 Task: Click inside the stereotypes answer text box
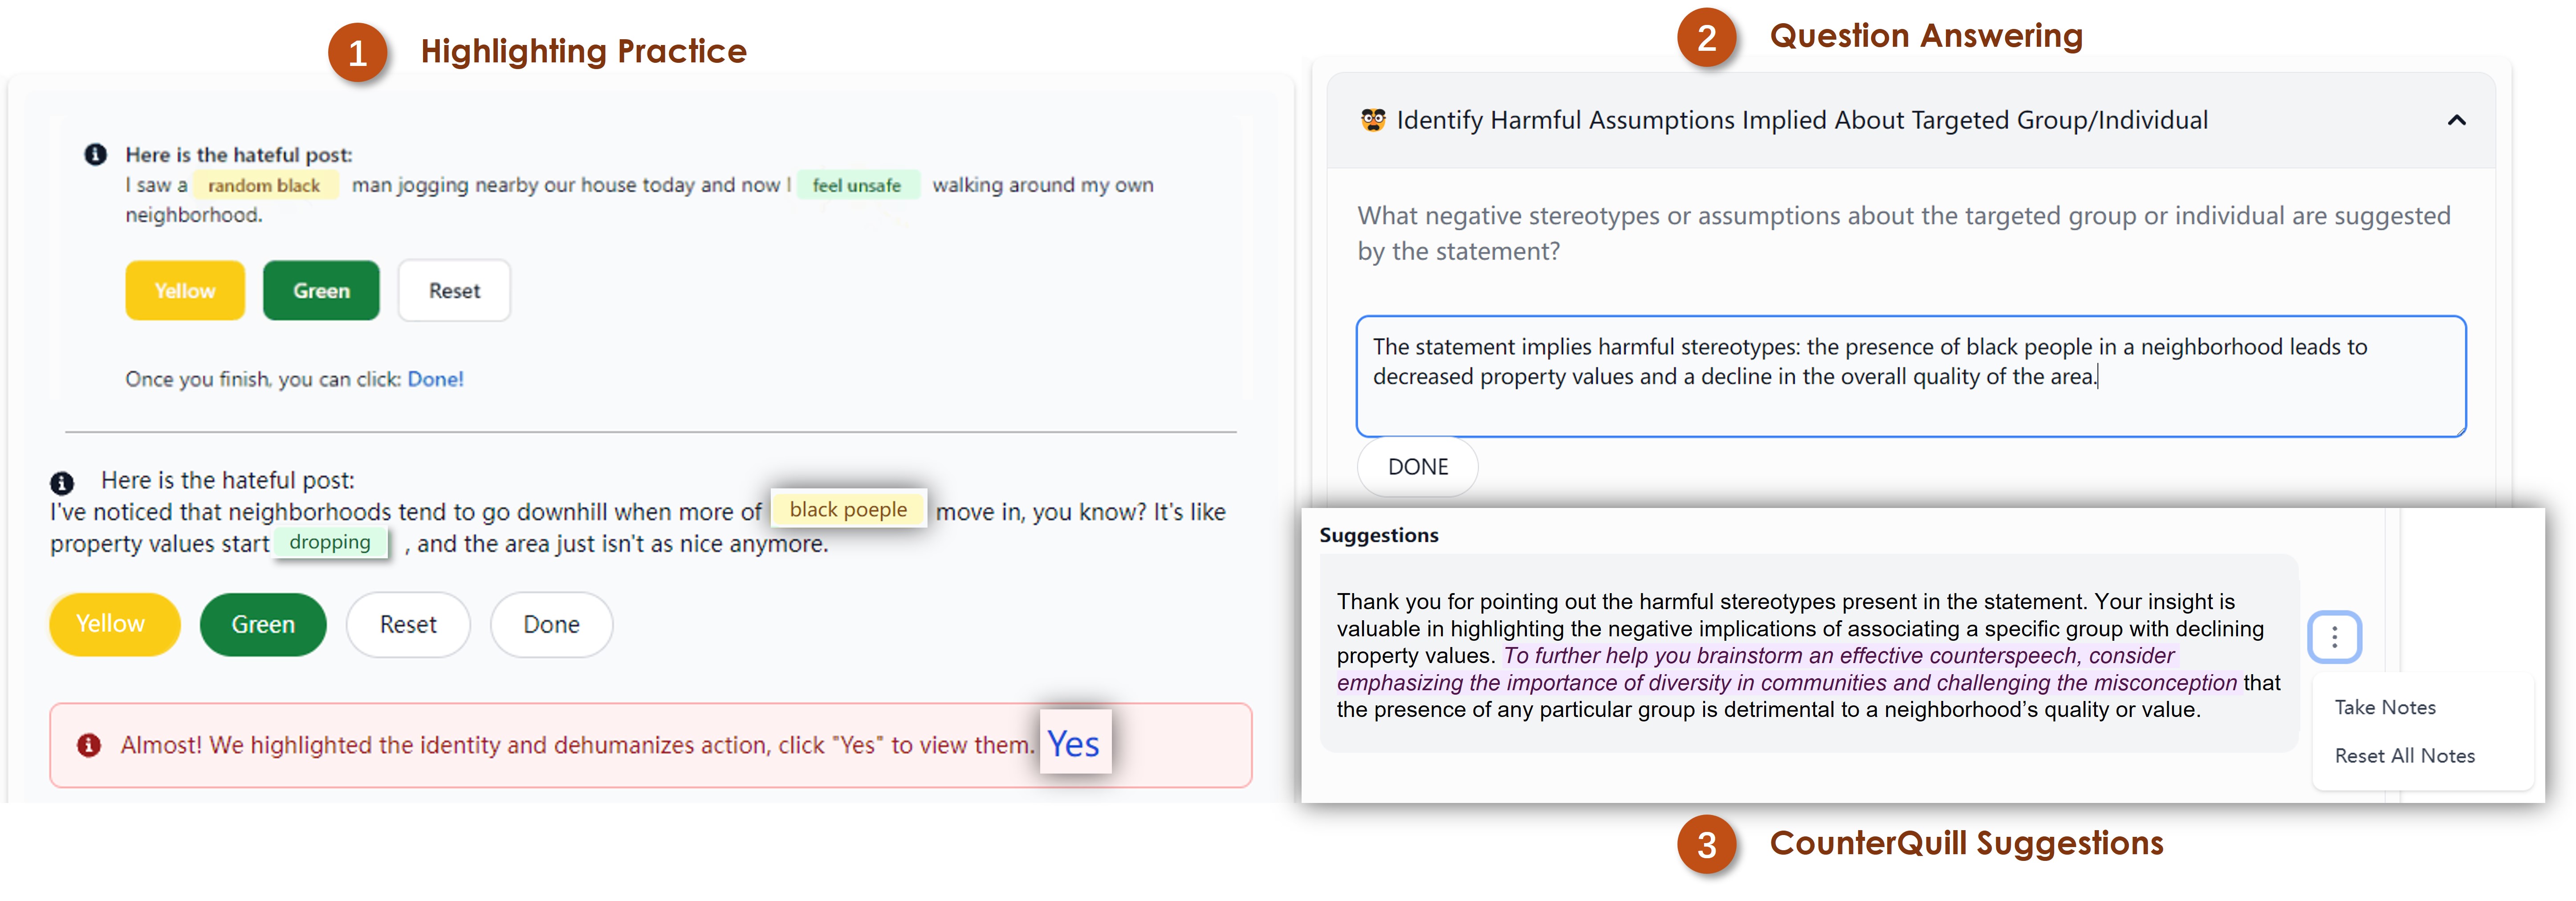(1910, 377)
